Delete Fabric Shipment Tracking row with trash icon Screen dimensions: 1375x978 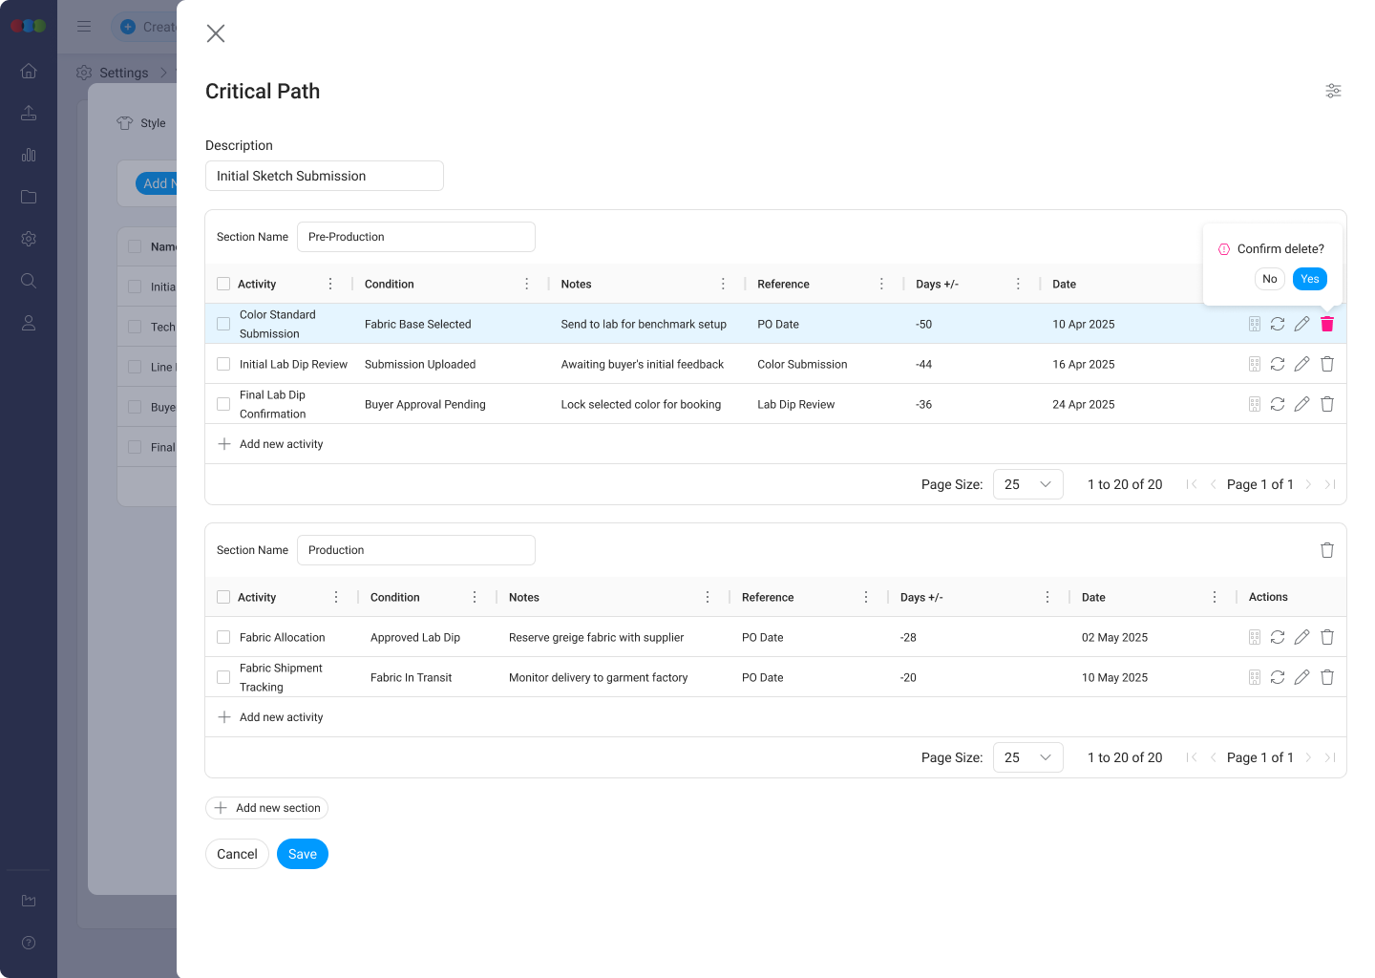pyautogui.click(x=1326, y=677)
